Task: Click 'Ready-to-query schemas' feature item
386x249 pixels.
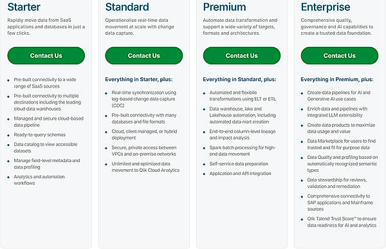Action: [40, 134]
